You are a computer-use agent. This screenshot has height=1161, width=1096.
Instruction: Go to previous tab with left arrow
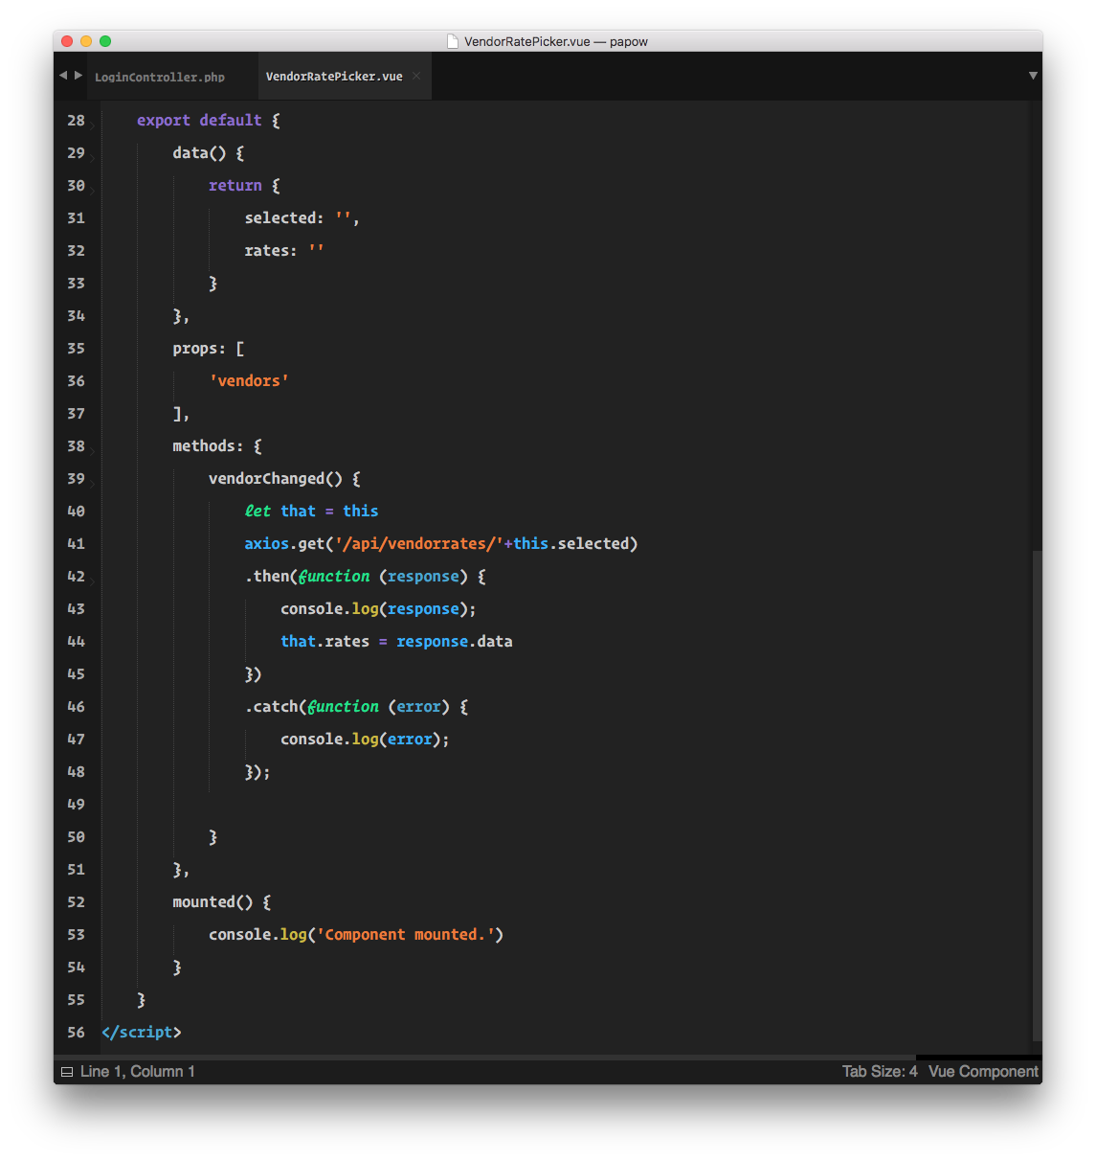[63, 76]
